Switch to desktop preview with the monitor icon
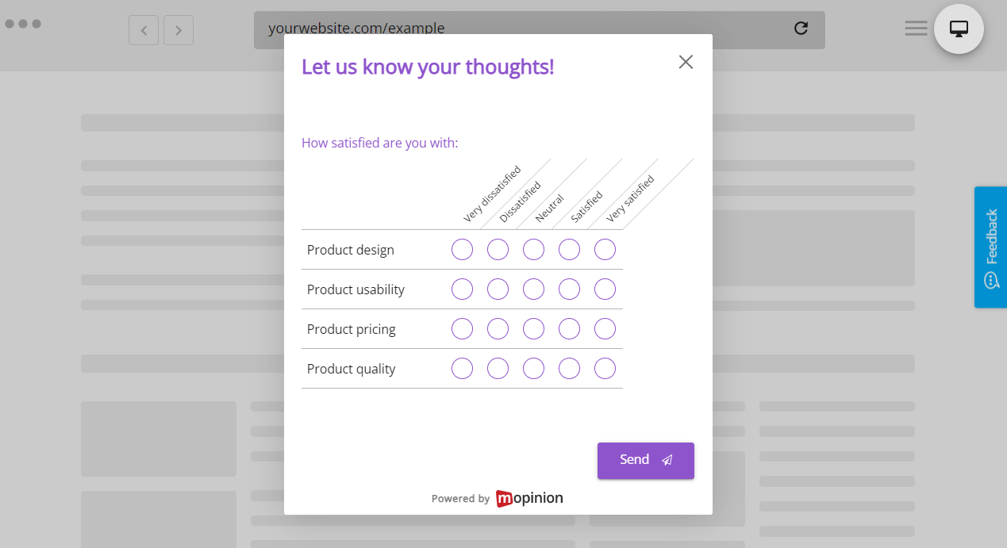Image resolution: width=1007 pixels, height=548 pixels. 959,27
